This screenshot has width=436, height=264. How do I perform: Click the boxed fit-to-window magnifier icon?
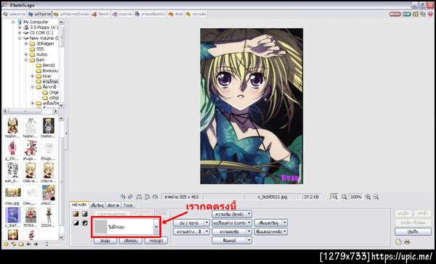click(334, 197)
